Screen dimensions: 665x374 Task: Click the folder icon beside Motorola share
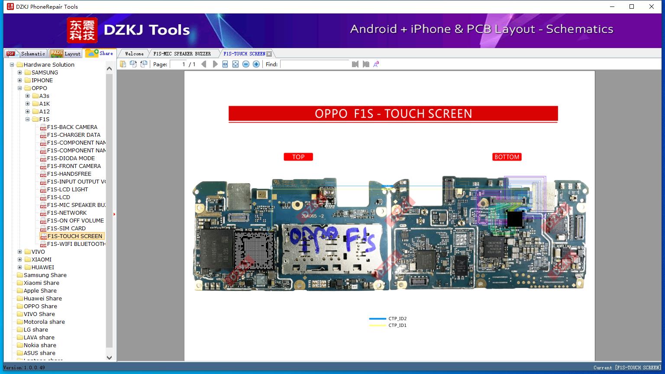coord(20,322)
